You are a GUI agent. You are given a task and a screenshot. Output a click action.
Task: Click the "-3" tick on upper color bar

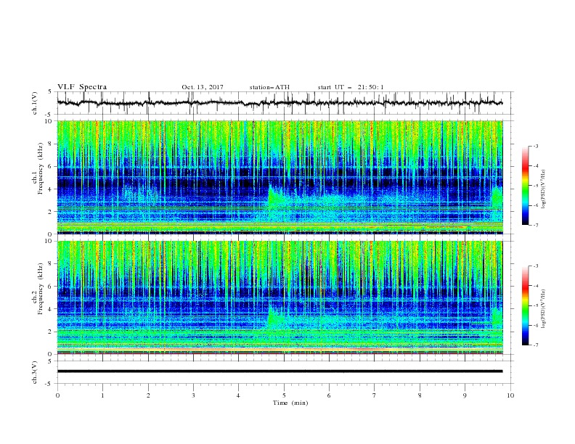[535, 146]
